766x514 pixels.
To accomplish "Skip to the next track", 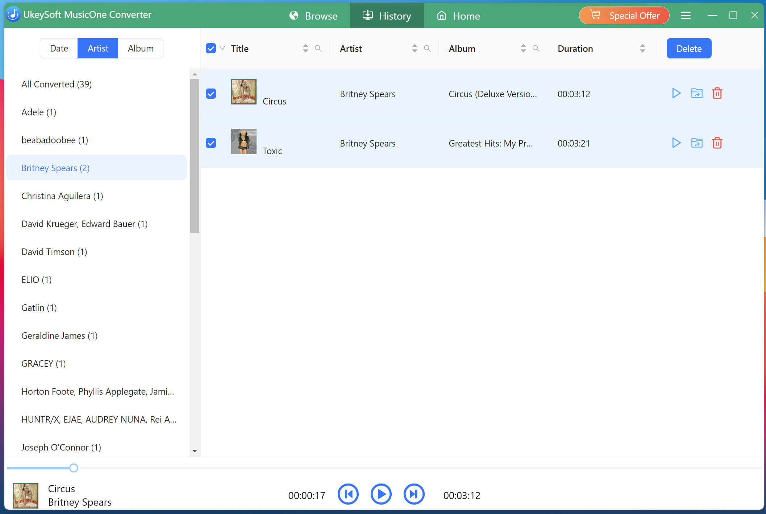I will [414, 494].
